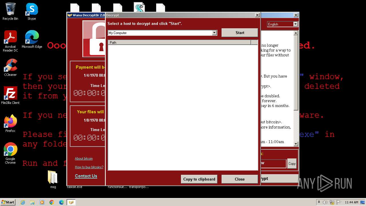This screenshot has height=206, width=366.
Task: Open the Firefox desktop shortcut
Action: point(10,124)
